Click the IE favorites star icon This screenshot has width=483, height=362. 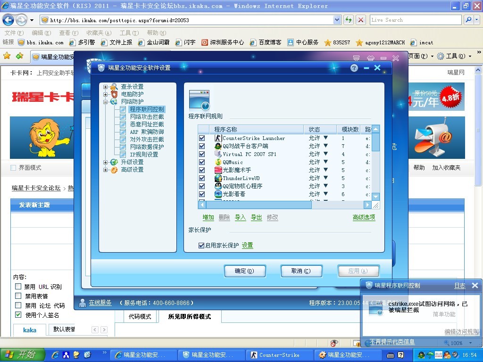tap(7, 56)
